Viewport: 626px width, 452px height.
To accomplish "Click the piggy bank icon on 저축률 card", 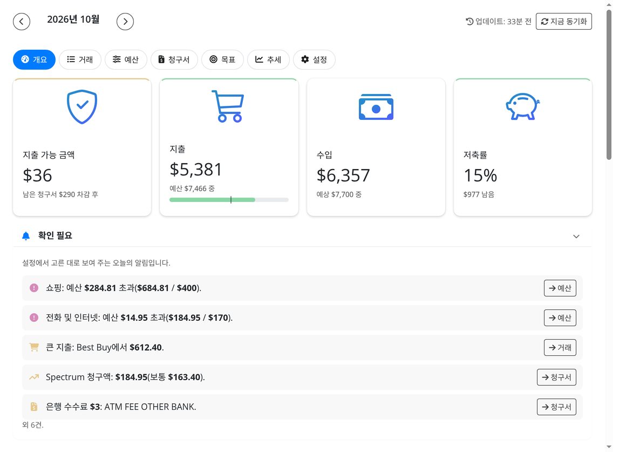I will click(x=522, y=107).
